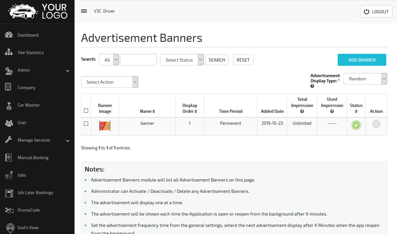Click the Used Impression help icon
This screenshot has width=397, height=234.
(x=332, y=111)
